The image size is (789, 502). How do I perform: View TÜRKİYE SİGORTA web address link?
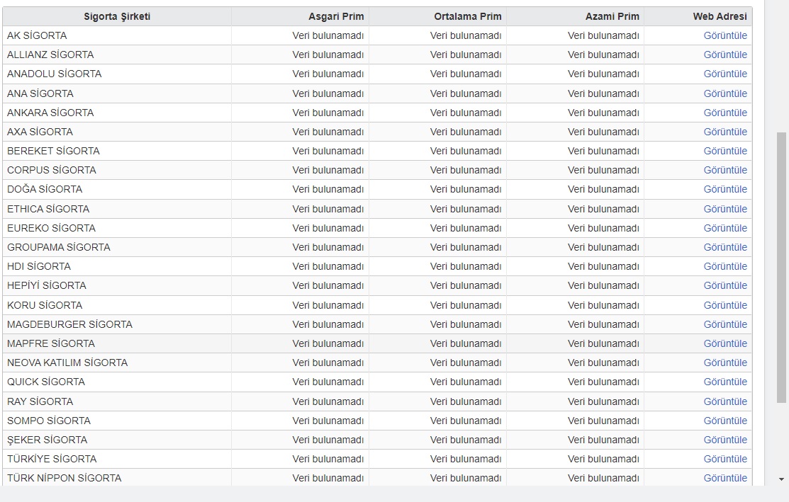point(725,458)
